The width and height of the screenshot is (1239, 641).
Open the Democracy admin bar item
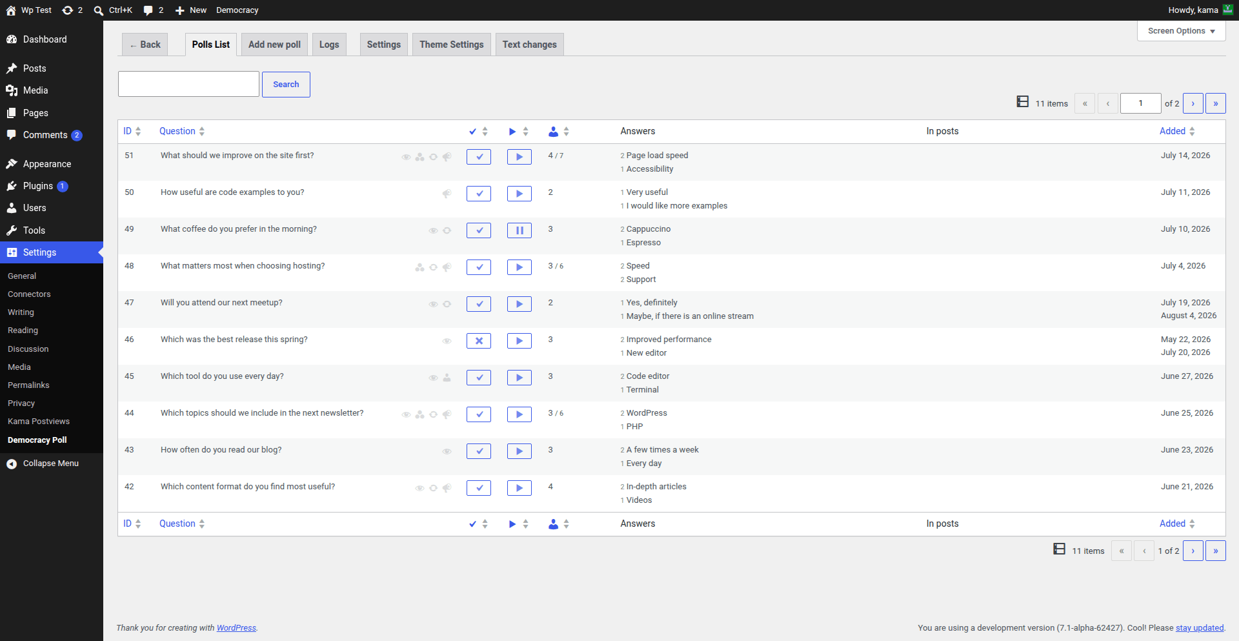coord(237,10)
